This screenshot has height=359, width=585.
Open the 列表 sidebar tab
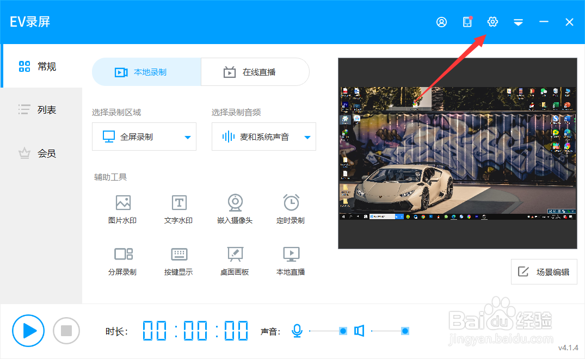click(41, 109)
